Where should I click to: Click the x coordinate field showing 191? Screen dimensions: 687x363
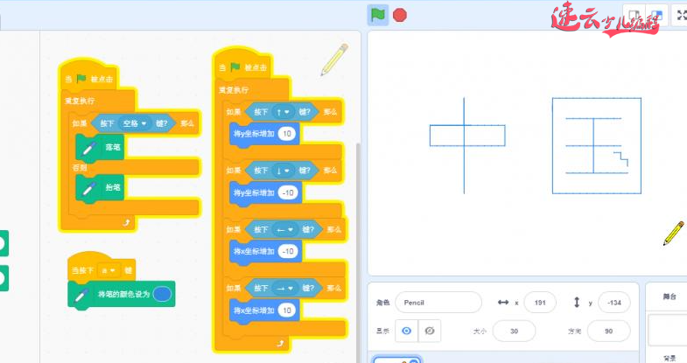[540, 303]
